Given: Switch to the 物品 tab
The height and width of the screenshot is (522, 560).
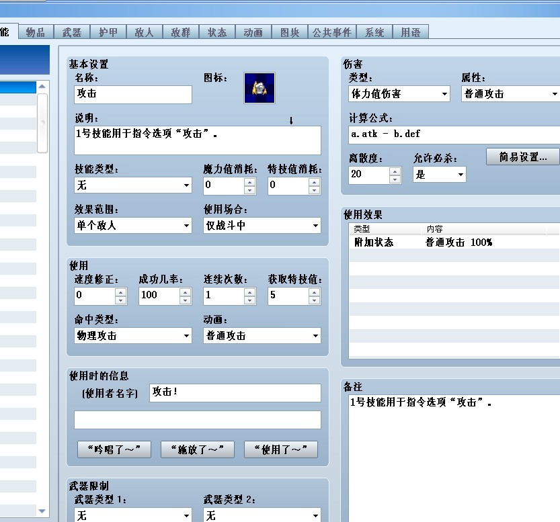Looking at the screenshot, I should tap(36, 32).
